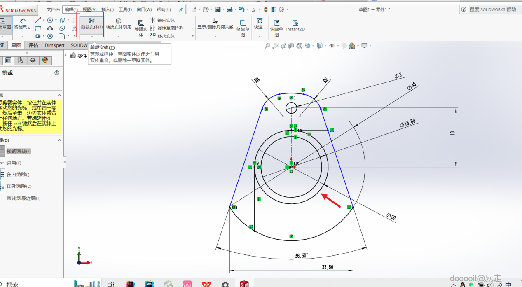Click the Instant2D tool
The height and width of the screenshot is (287, 522).
pos(295,26)
